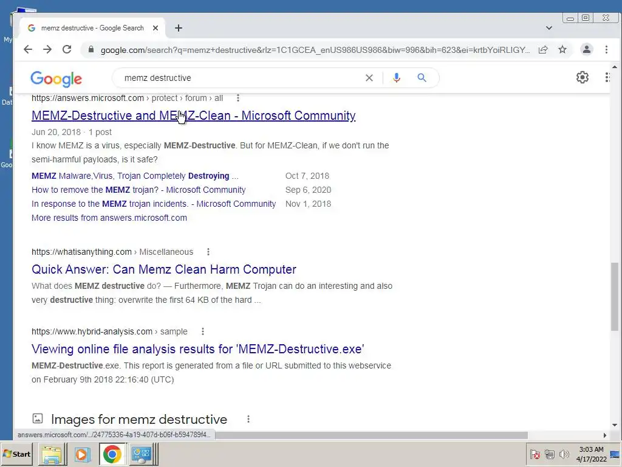Click the Nov 1, 2018 date

point(308,204)
